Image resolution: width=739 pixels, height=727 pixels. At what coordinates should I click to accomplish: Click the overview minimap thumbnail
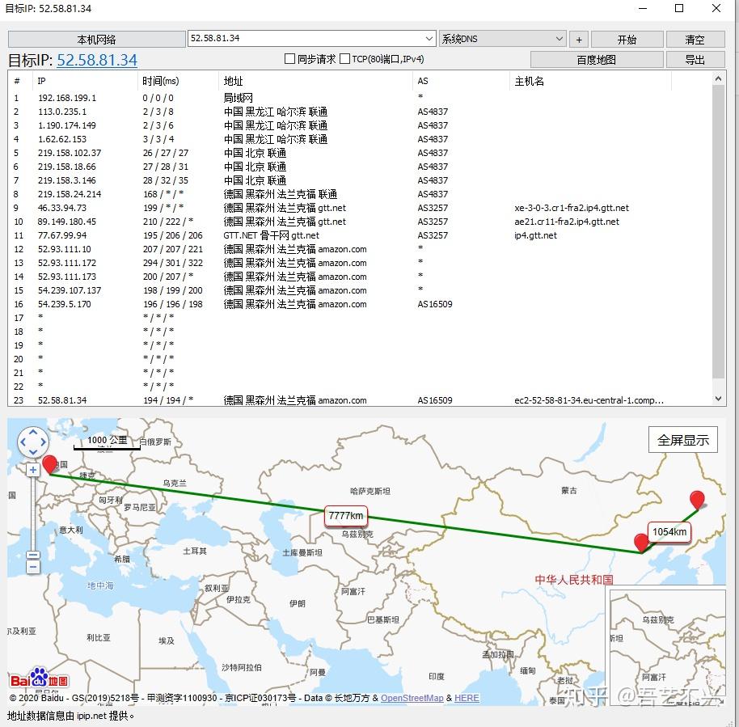tap(667, 648)
